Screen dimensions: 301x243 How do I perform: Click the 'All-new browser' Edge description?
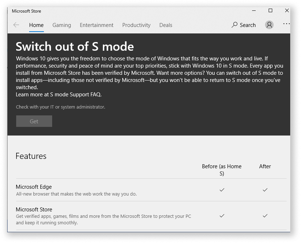[x=76, y=194]
